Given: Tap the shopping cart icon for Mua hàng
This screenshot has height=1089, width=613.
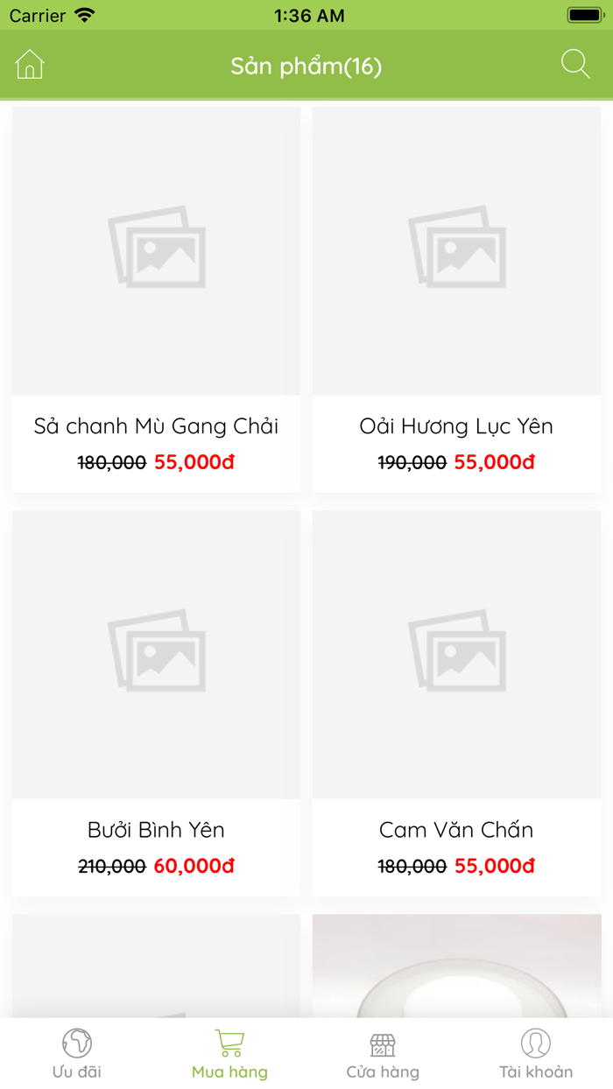Looking at the screenshot, I should coord(229,1042).
